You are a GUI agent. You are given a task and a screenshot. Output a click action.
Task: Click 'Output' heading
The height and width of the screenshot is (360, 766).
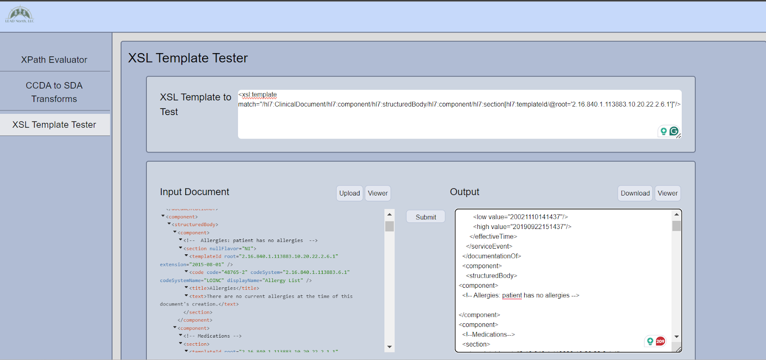[464, 192]
